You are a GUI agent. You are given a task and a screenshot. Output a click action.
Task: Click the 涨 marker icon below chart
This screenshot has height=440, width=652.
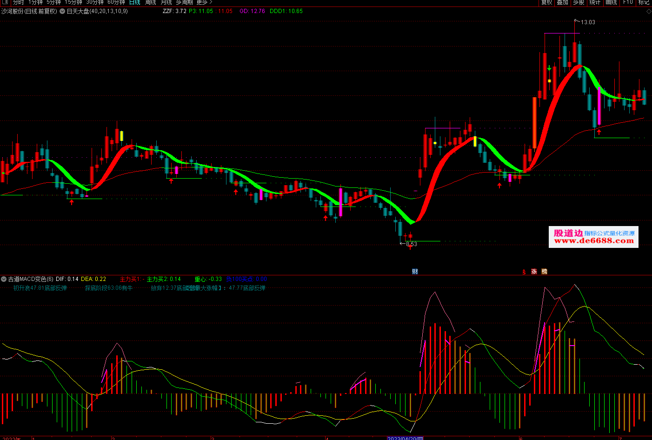click(534, 272)
